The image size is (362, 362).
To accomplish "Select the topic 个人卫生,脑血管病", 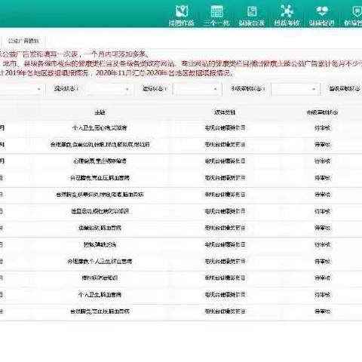I will [100, 295].
